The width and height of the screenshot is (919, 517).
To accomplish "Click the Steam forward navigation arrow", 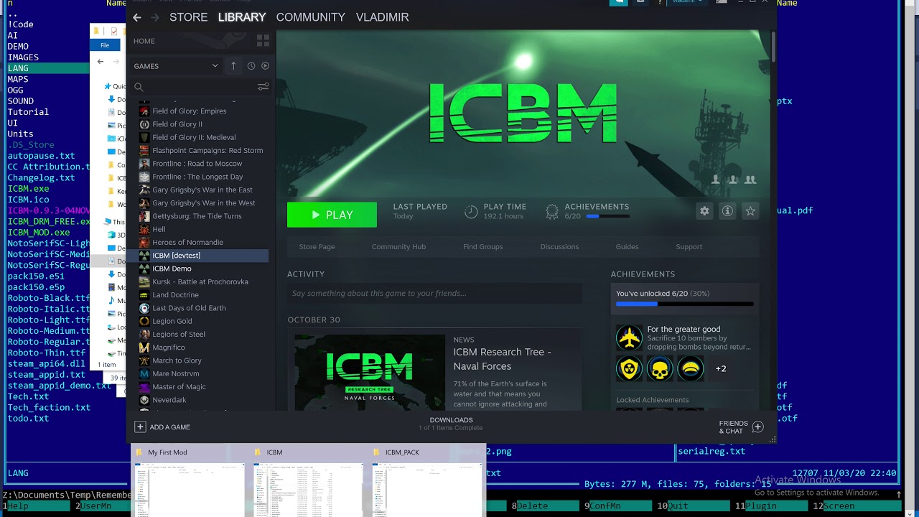I will click(x=154, y=17).
